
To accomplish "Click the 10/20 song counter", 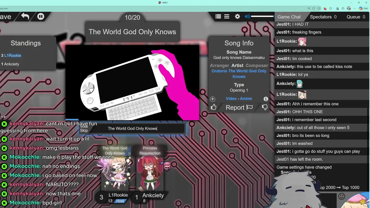I will pos(132,17).
